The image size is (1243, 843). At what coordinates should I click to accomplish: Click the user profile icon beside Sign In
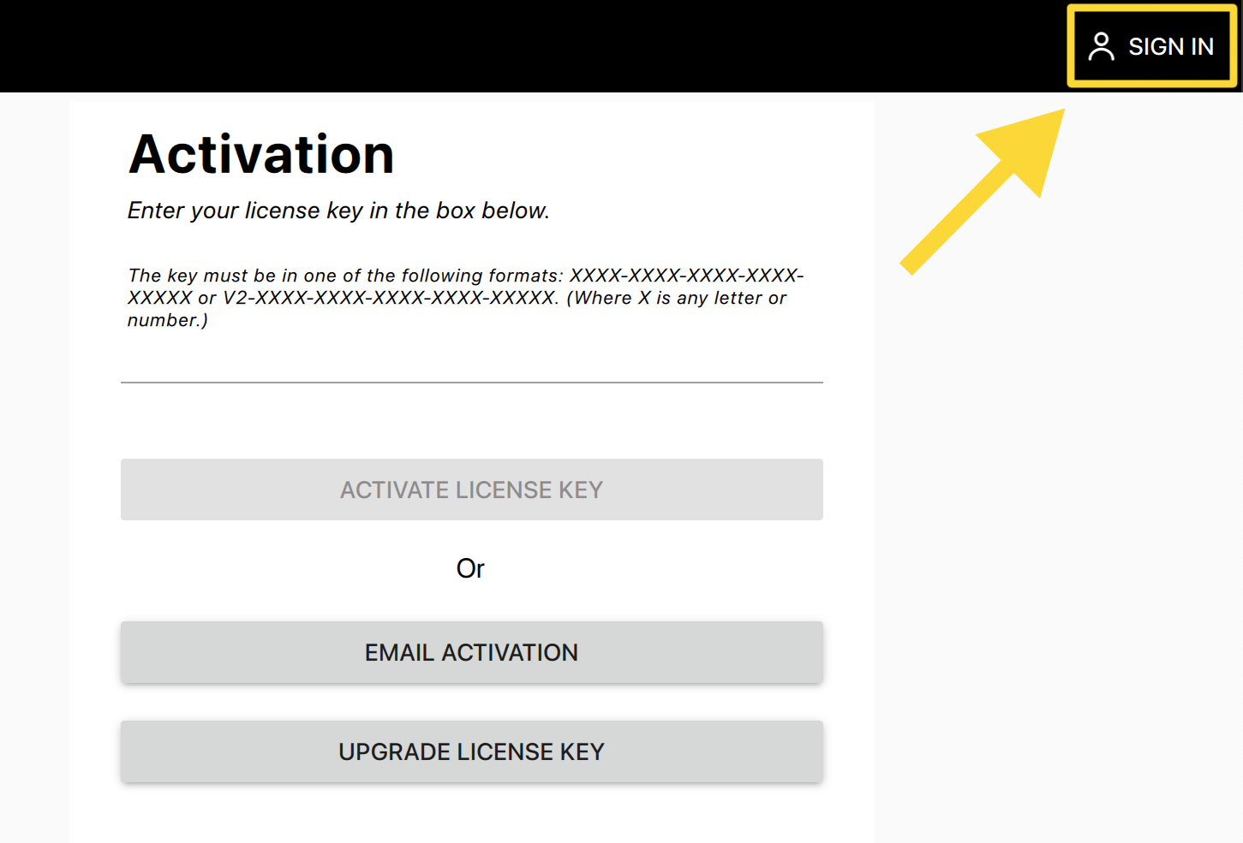[1101, 46]
